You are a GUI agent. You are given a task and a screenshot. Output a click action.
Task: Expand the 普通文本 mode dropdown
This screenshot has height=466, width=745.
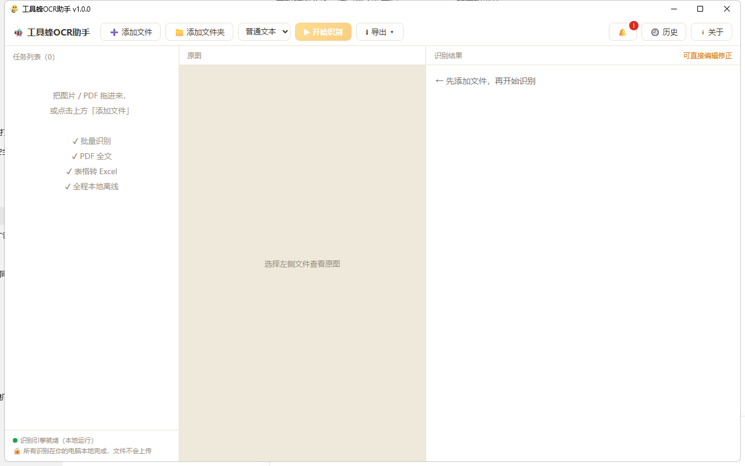264,31
